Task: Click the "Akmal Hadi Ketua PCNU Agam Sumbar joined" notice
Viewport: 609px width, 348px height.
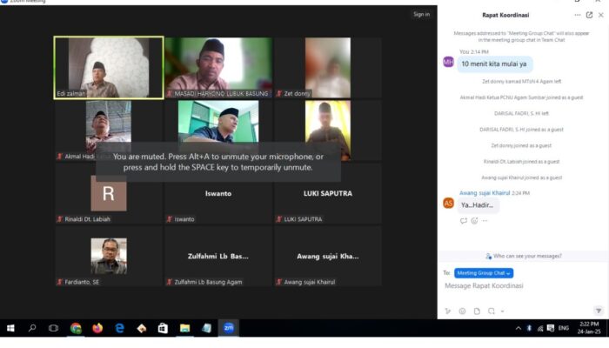Action: pyautogui.click(x=522, y=97)
